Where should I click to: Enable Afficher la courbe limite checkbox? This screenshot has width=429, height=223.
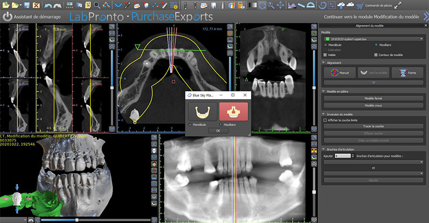[326, 120]
